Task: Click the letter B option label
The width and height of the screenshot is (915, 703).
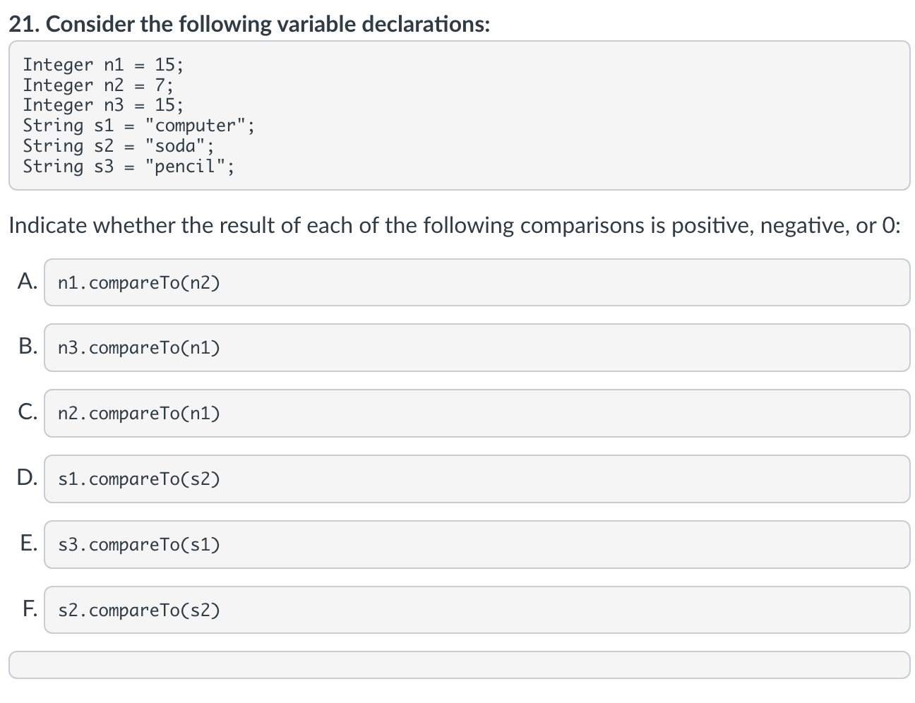Action: coord(28,346)
